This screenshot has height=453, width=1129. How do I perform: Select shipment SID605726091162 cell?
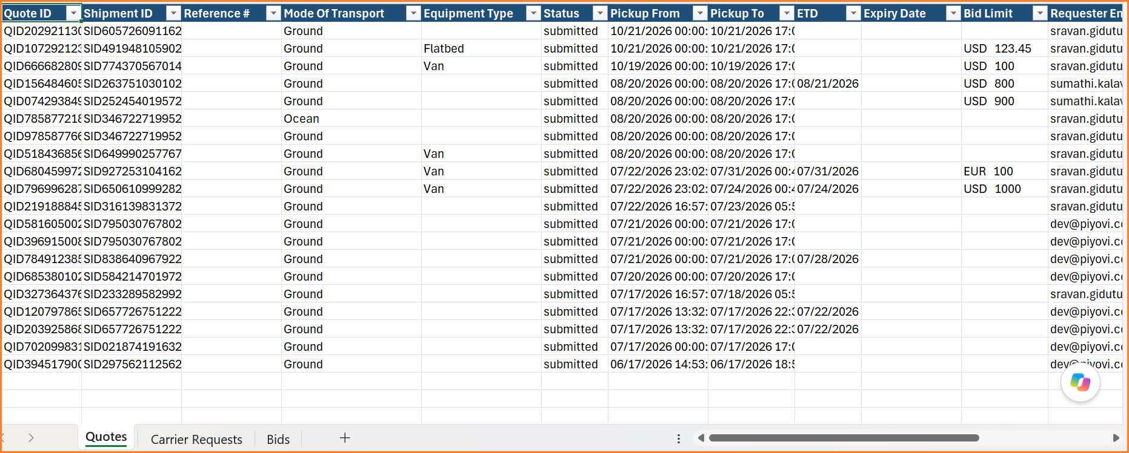(x=132, y=31)
